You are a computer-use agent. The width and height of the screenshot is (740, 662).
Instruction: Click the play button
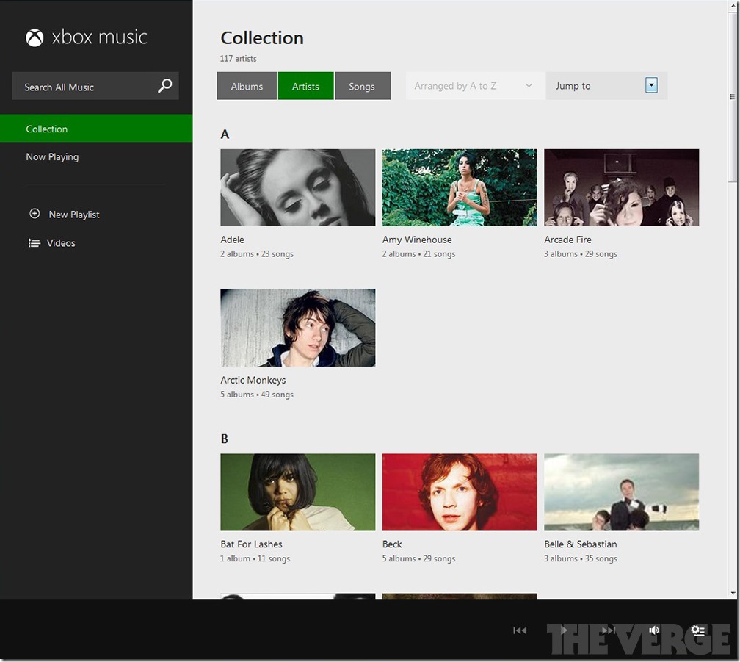point(564,630)
